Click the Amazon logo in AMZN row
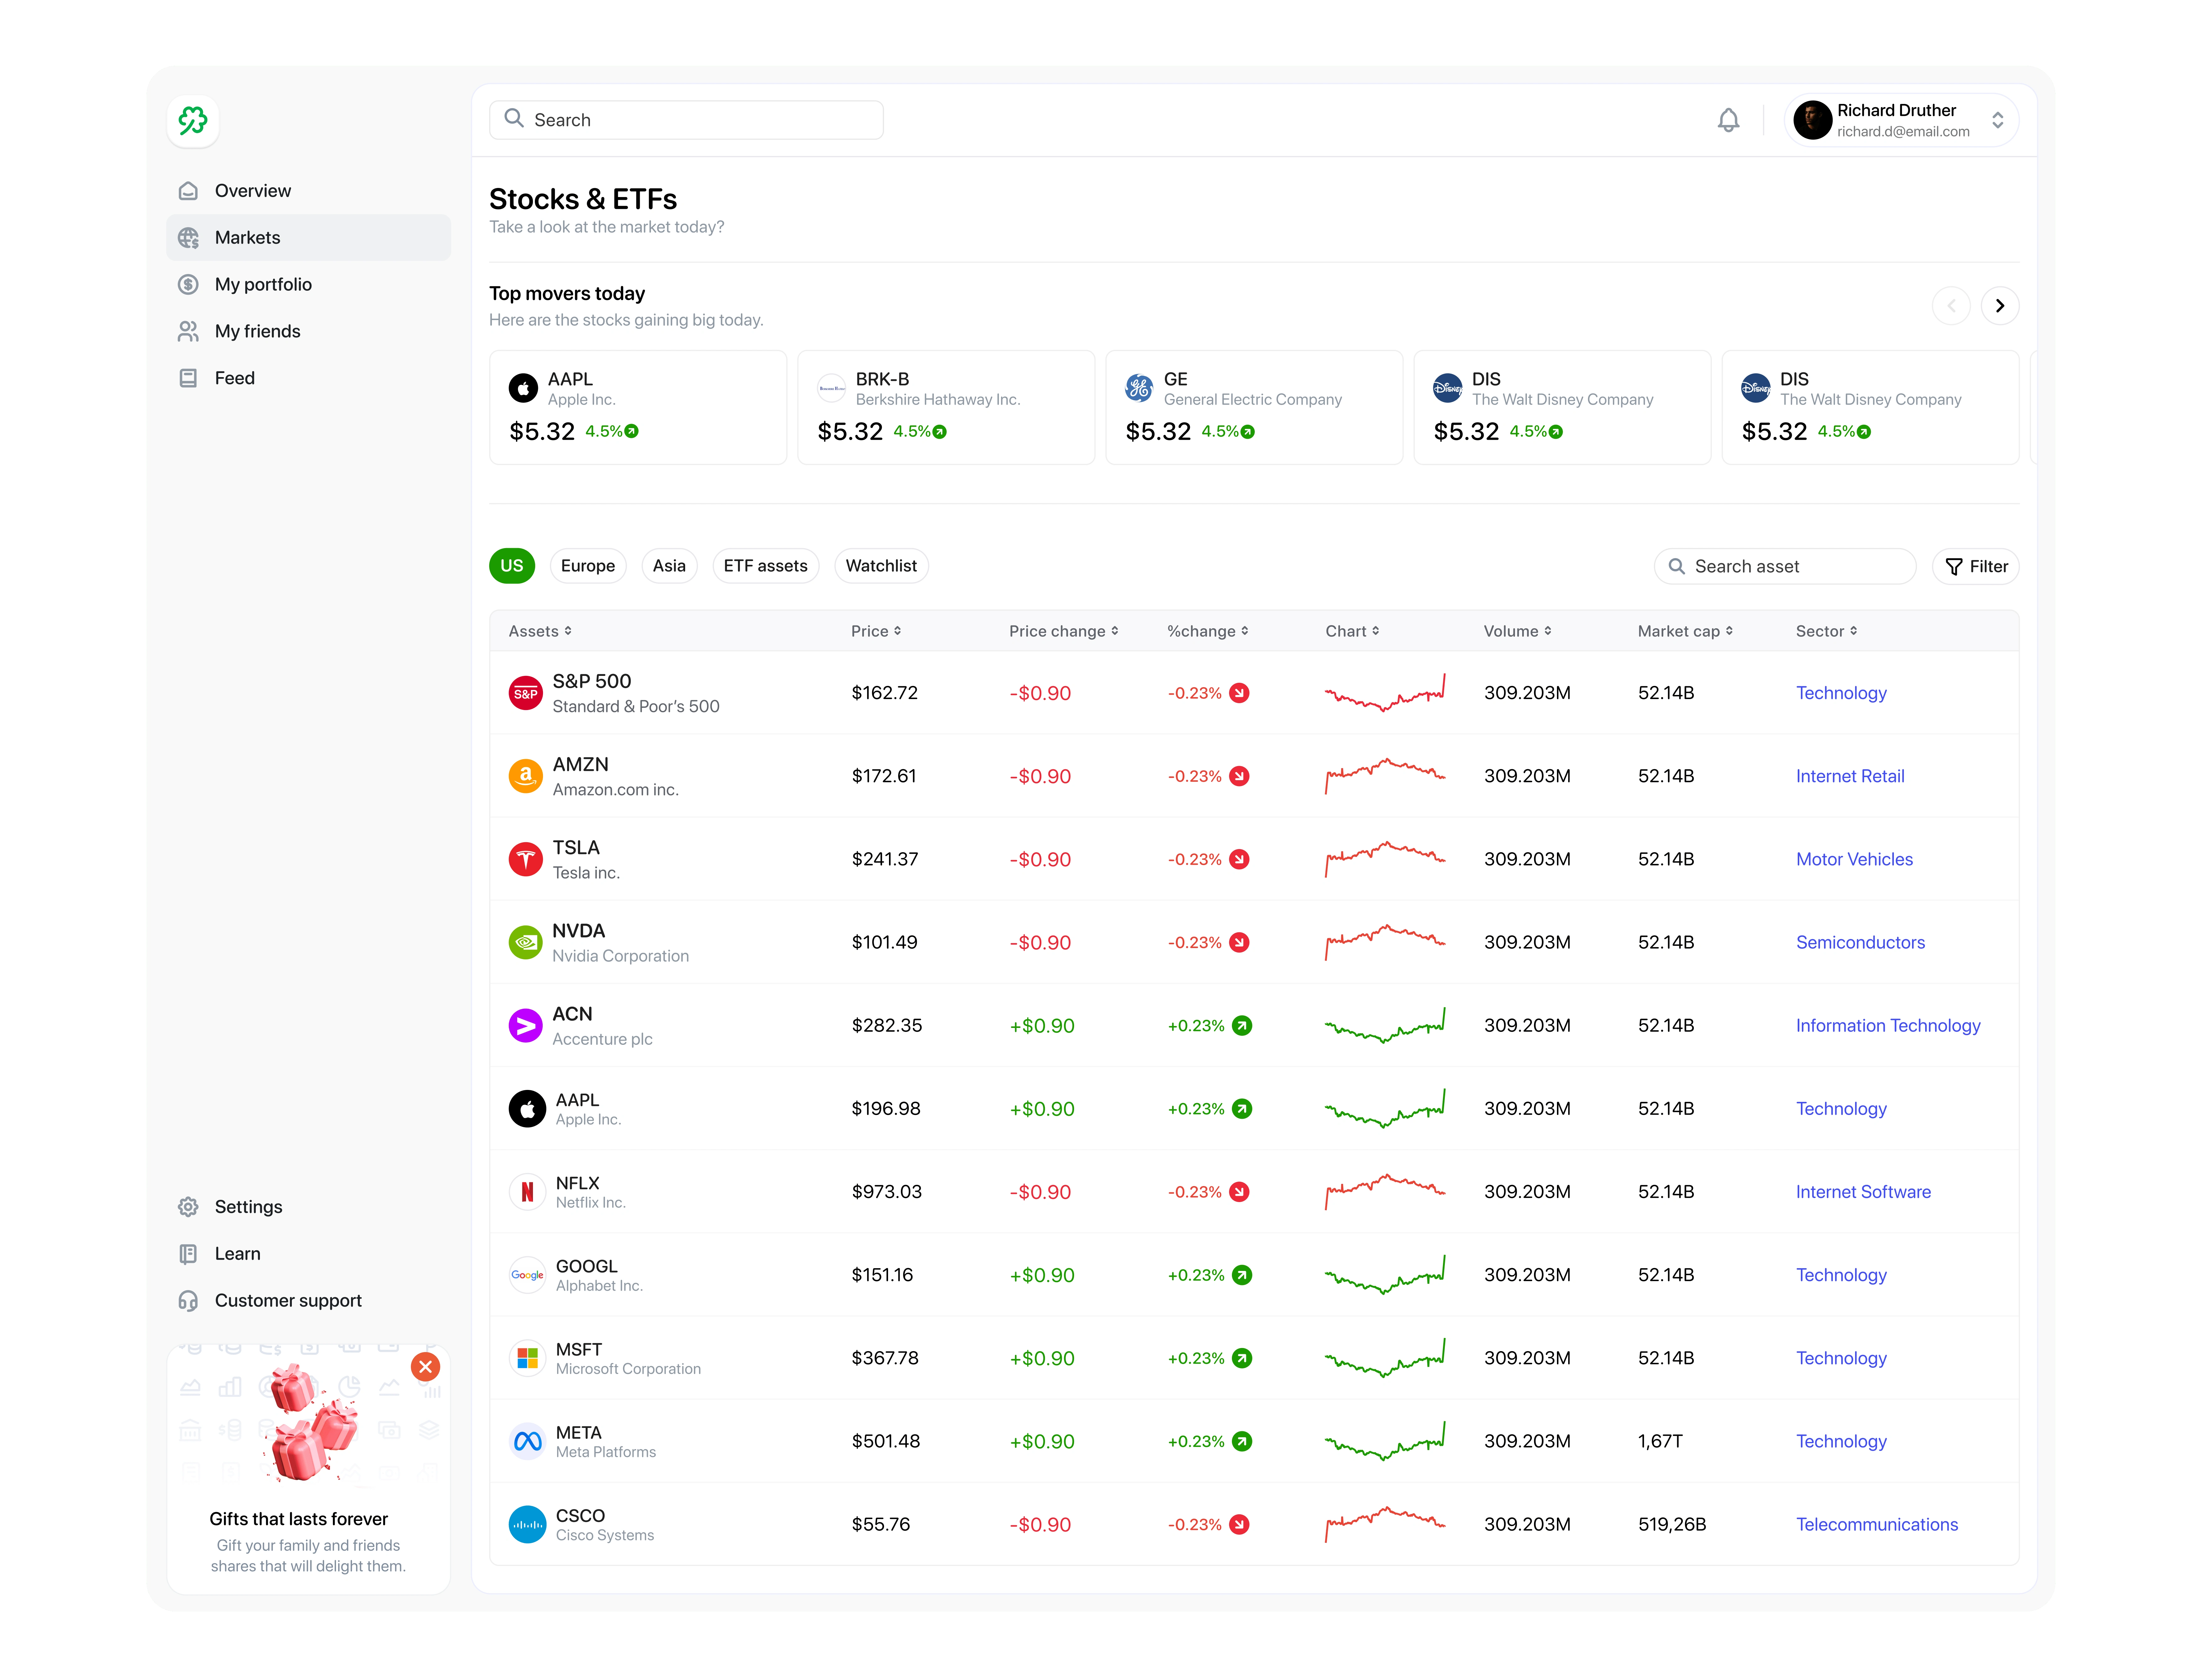 [x=526, y=776]
